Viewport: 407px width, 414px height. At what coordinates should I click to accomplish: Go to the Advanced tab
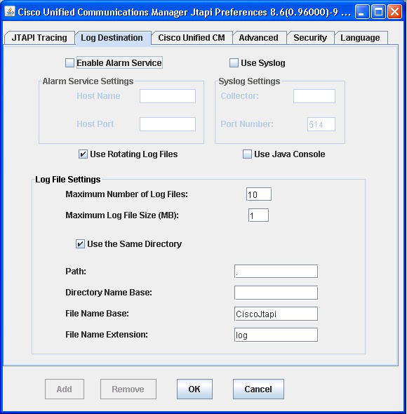pyautogui.click(x=259, y=38)
